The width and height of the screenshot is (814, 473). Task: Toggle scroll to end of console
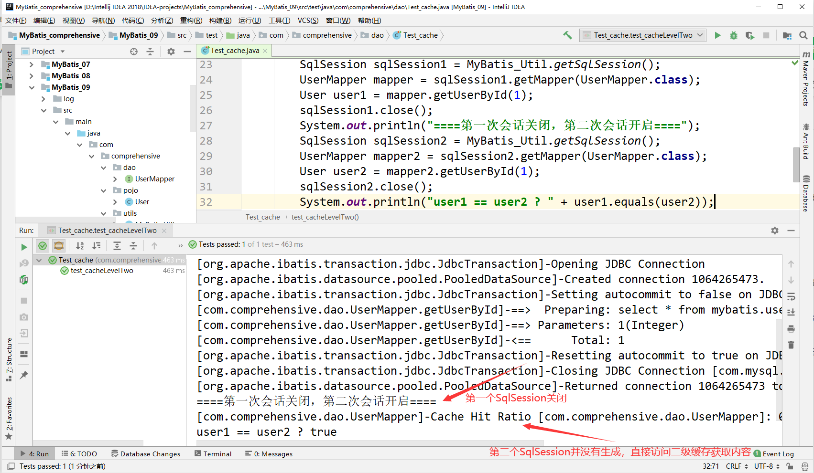[x=791, y=313]
